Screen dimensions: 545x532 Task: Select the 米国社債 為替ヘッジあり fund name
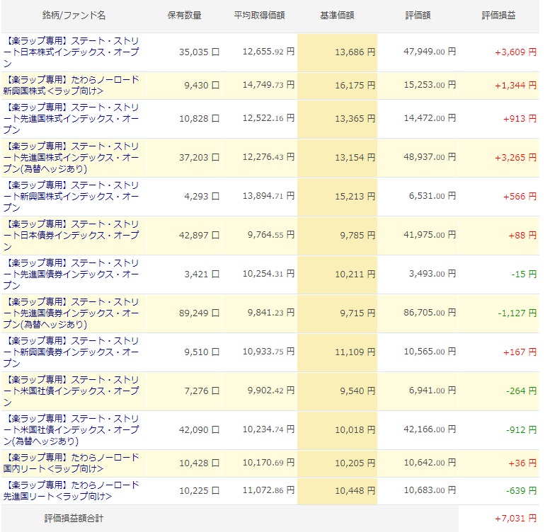71,430
